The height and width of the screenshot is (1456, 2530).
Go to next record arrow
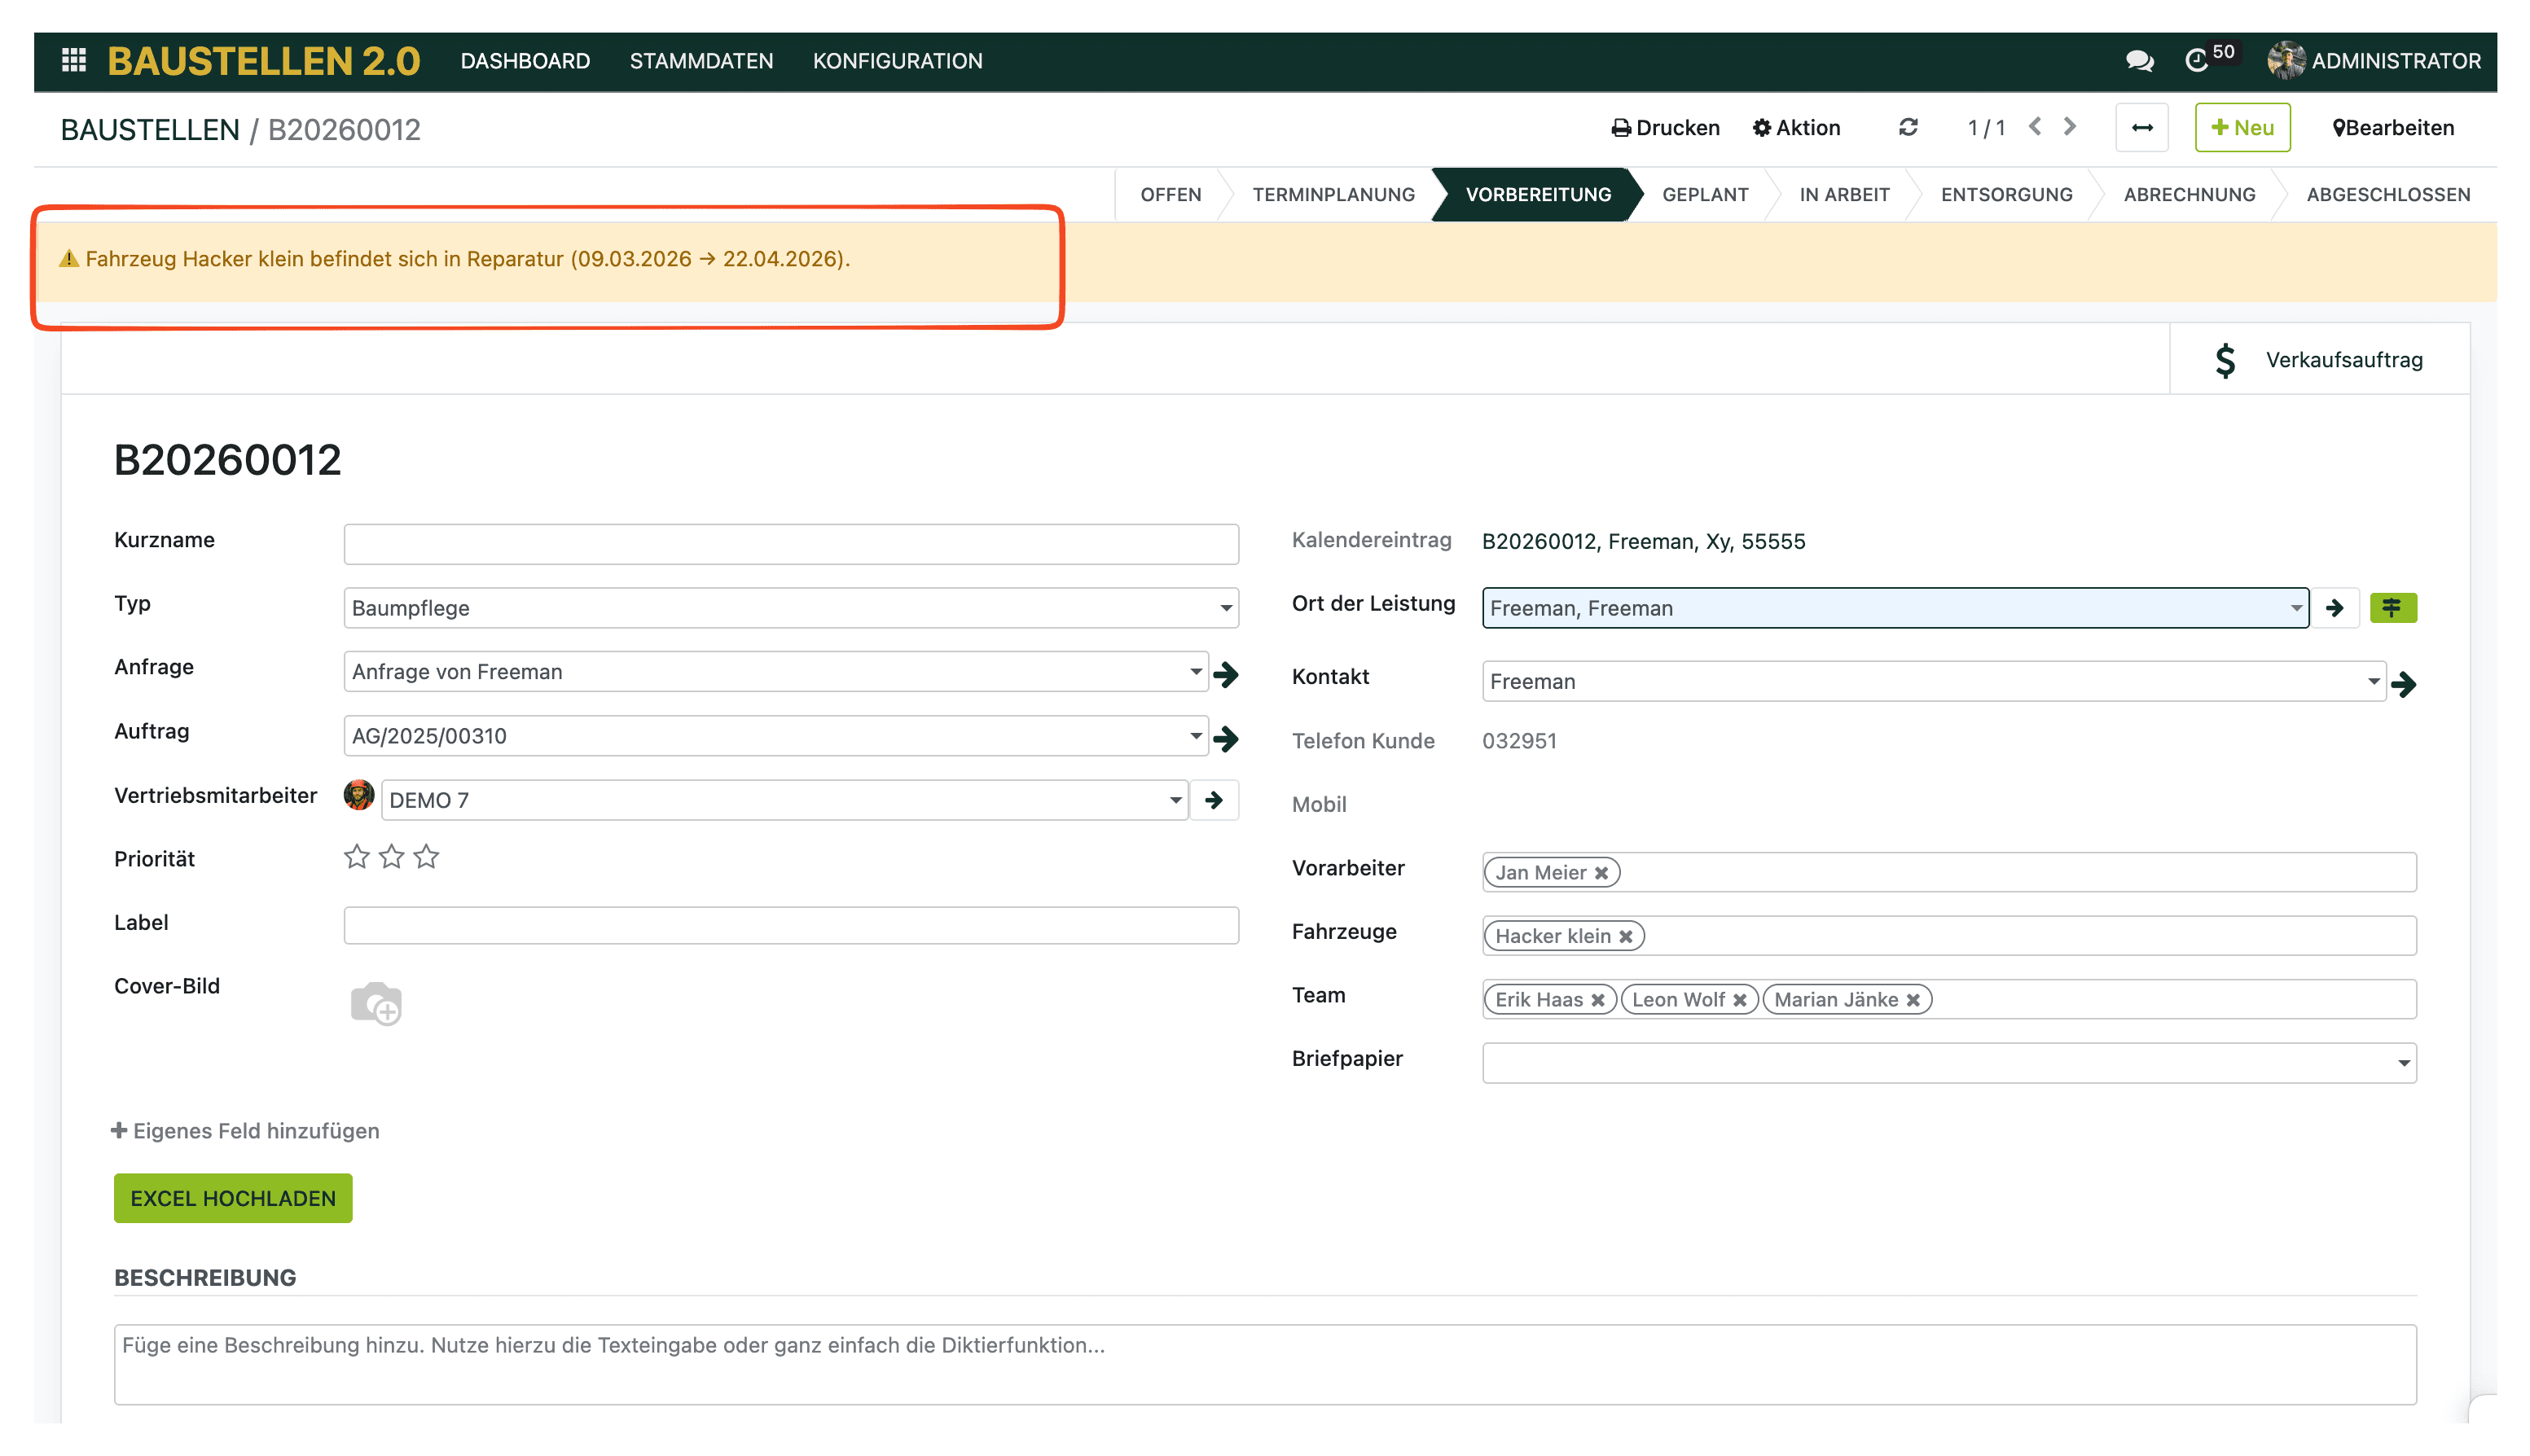(2070, 127)
